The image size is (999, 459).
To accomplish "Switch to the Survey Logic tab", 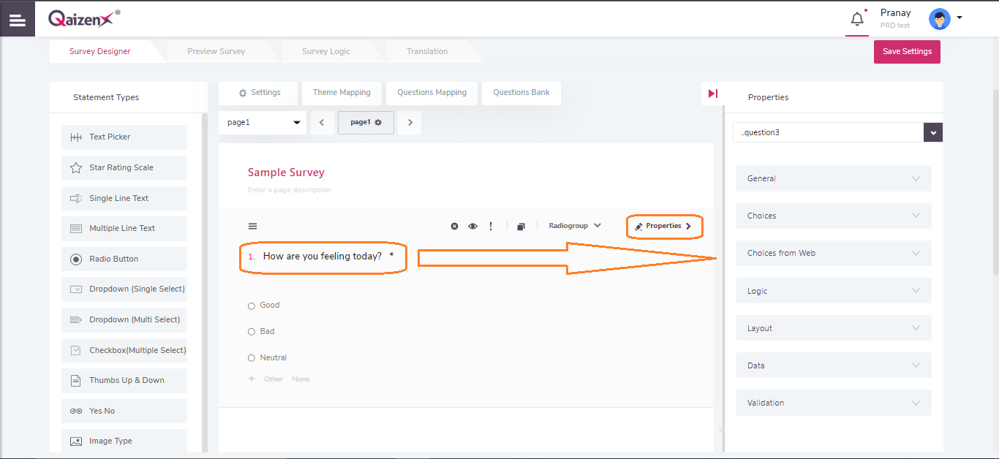I will point(325,51).
